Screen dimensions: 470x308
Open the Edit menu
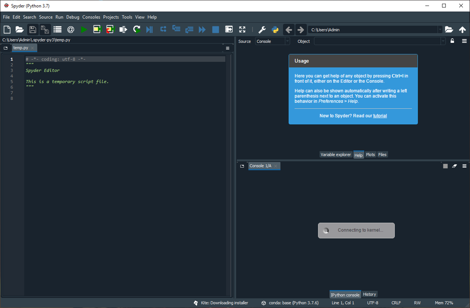click(x=16, y=17)
